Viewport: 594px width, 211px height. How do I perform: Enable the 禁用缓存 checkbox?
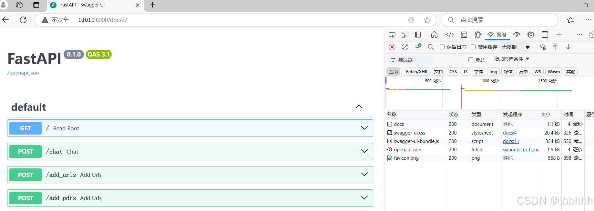[473, 47]
